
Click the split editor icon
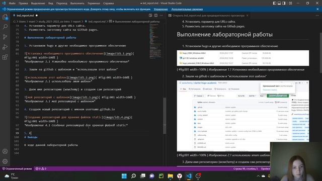[156, 16]
